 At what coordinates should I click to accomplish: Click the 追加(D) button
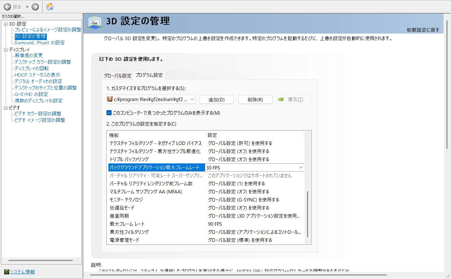[x=216, y=99]
